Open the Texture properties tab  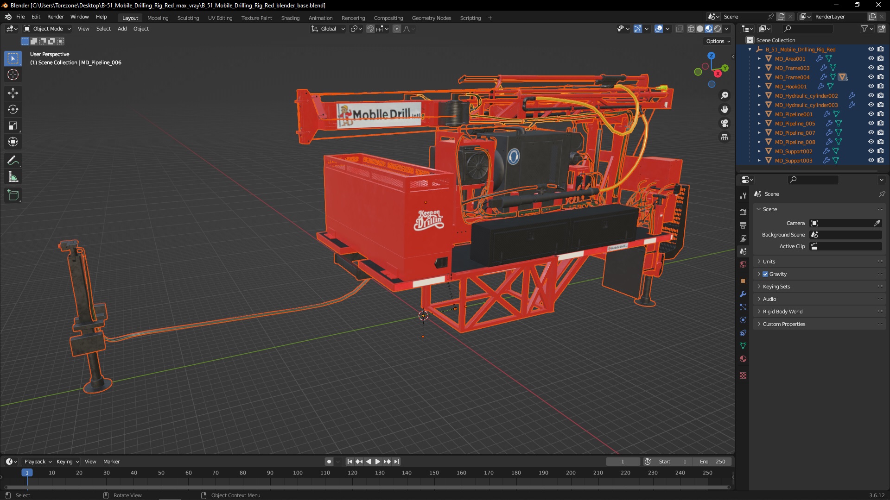click(743, 375)
